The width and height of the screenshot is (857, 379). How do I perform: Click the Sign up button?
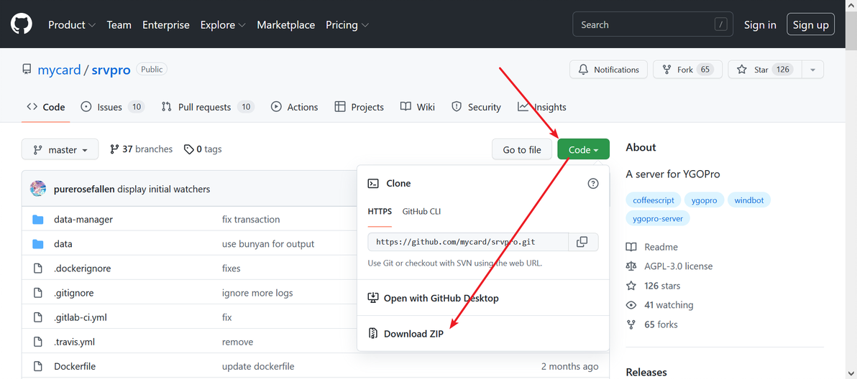coord(810,24)
